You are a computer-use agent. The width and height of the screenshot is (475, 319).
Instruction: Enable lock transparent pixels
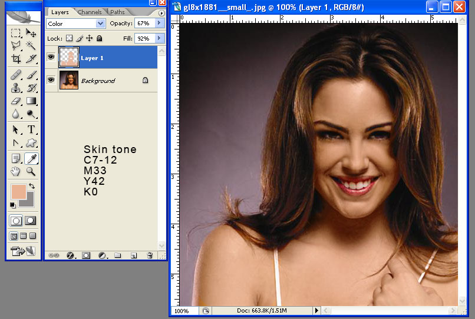pos(68,38)
